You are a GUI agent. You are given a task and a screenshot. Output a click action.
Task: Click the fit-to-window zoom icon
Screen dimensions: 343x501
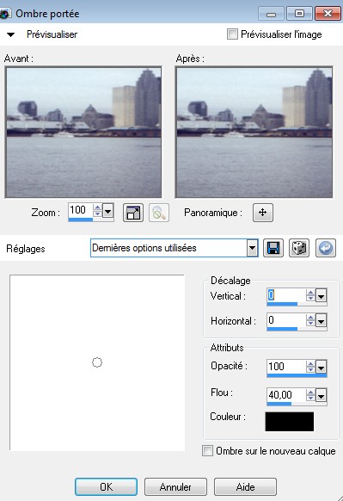click(x=133, y=213)
